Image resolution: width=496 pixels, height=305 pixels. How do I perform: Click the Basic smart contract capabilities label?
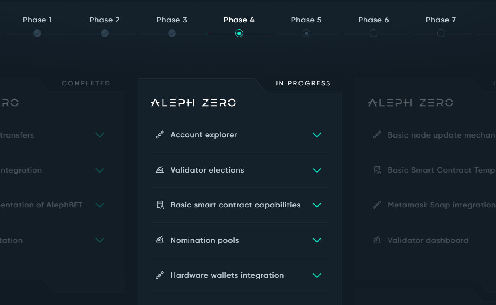235,205
